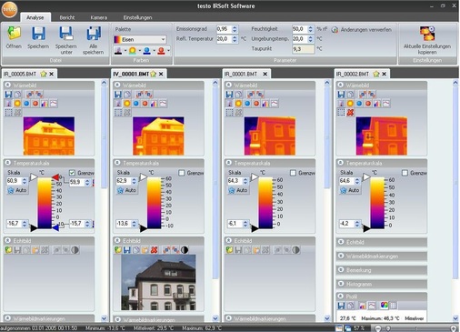Collapse Echtbild section in IV_00001 panel

coord(117,240)
